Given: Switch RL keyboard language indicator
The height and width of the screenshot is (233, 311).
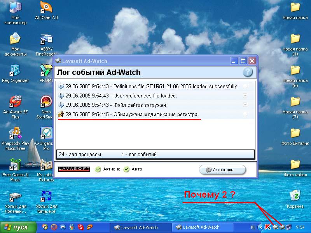Looking at the screenshot, I should [253, 228].
